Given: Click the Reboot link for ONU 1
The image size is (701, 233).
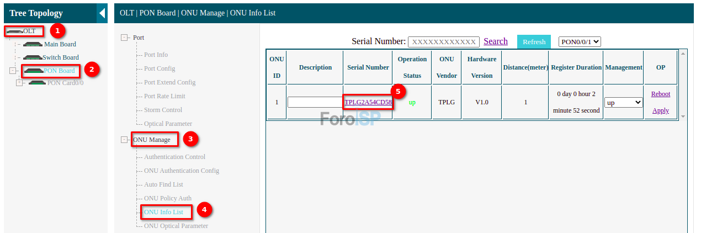Looking at the screenshot, I should coord(661,94).
